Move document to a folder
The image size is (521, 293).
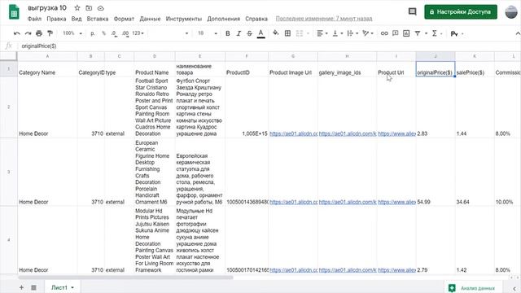click(89, 7)
